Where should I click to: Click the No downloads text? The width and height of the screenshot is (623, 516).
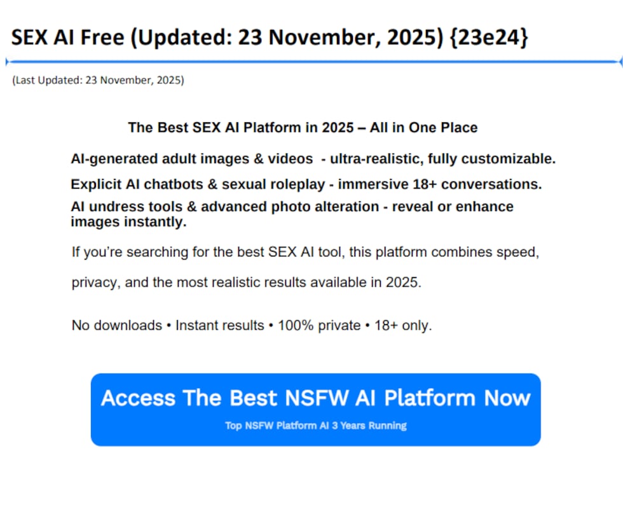pyautogui.click(x=117, y=325)
